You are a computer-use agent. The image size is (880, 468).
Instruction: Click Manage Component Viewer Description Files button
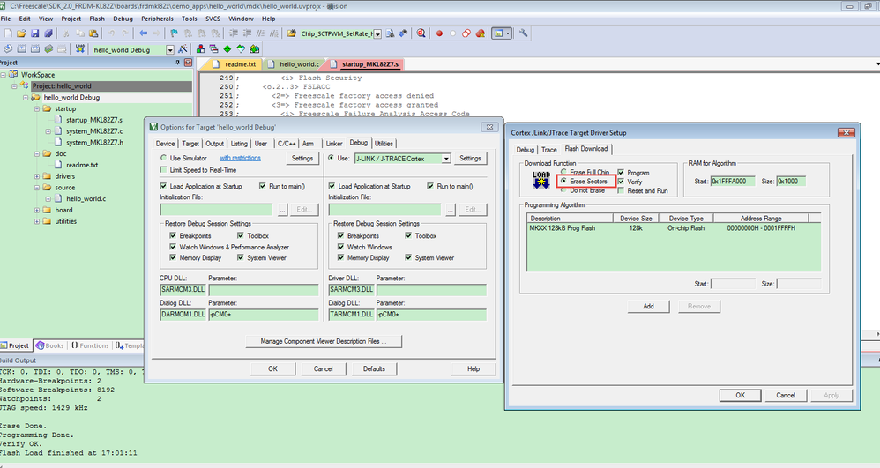[x=324, y=341]
